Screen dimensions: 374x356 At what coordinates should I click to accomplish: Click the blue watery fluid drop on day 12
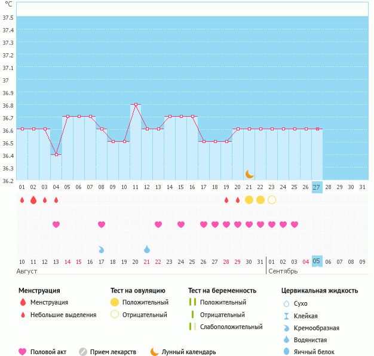click(x=147, y=249)
